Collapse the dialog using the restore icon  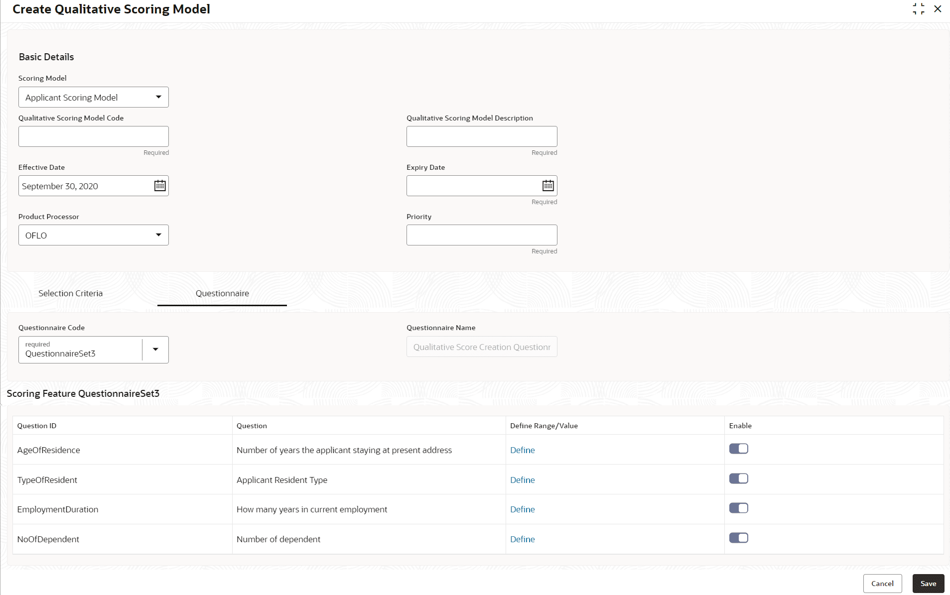[919, 9]
